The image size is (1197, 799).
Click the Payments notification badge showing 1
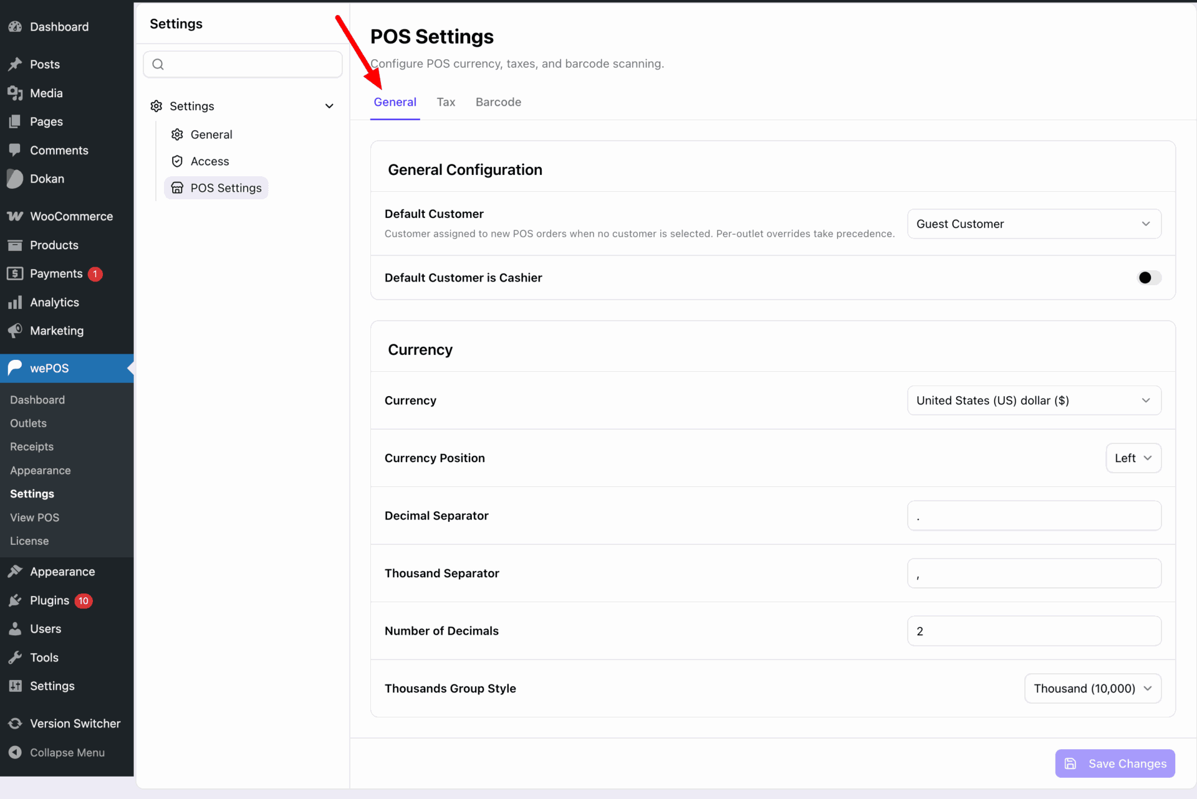pos(95,274)
